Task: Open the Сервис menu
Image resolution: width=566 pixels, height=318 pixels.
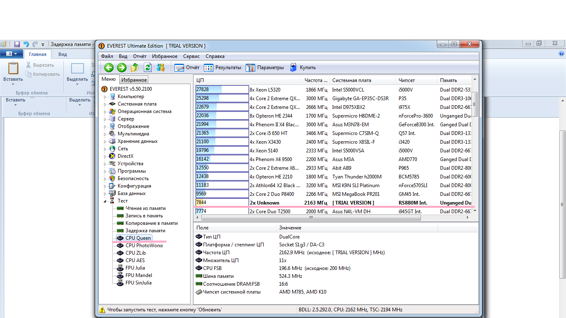Action: (191, 56)
